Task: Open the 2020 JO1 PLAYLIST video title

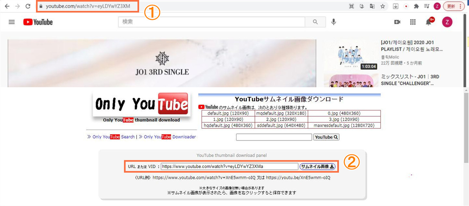Action: point(412,46)
